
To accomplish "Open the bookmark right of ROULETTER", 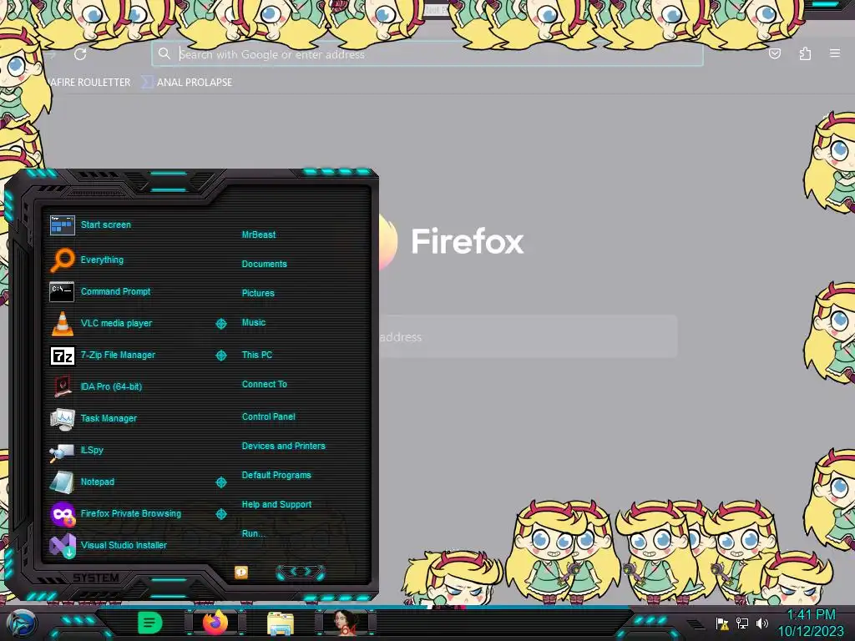I will coord(187,83).
